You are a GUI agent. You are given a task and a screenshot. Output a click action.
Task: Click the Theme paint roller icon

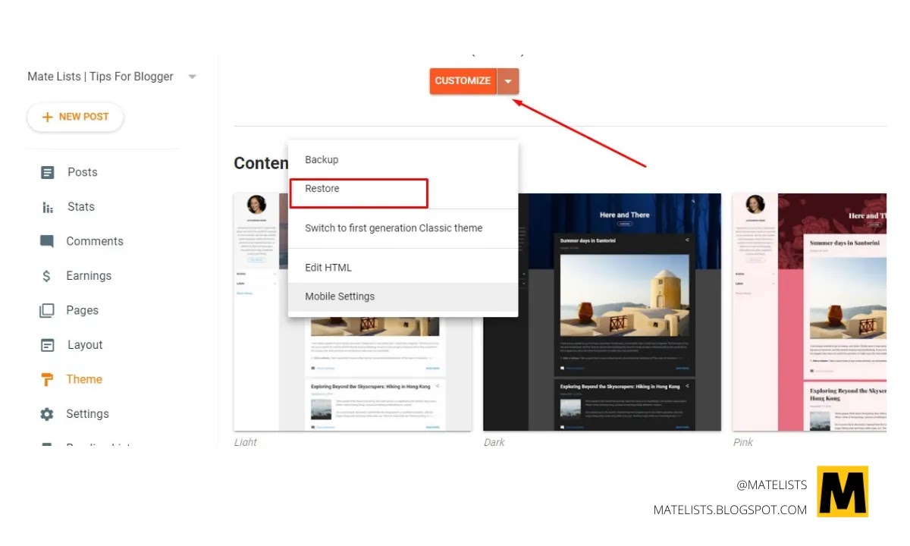pyautogui.click(x=47, y=379)
